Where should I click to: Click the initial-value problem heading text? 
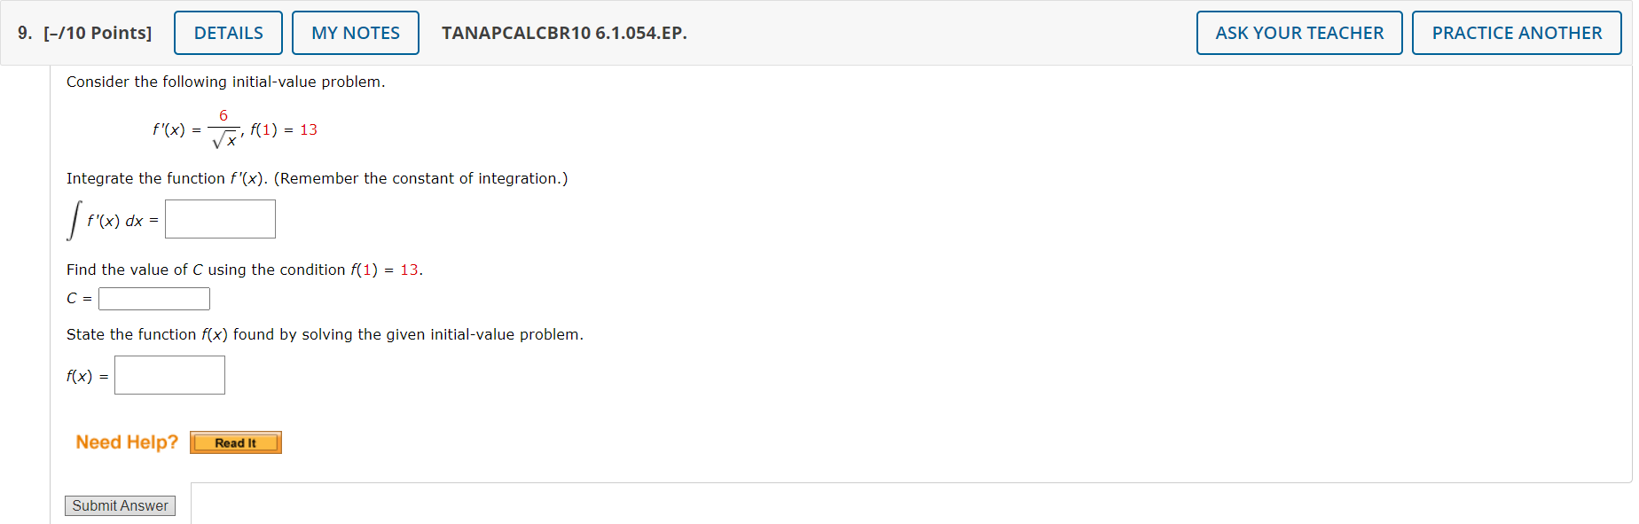[224, 82]
